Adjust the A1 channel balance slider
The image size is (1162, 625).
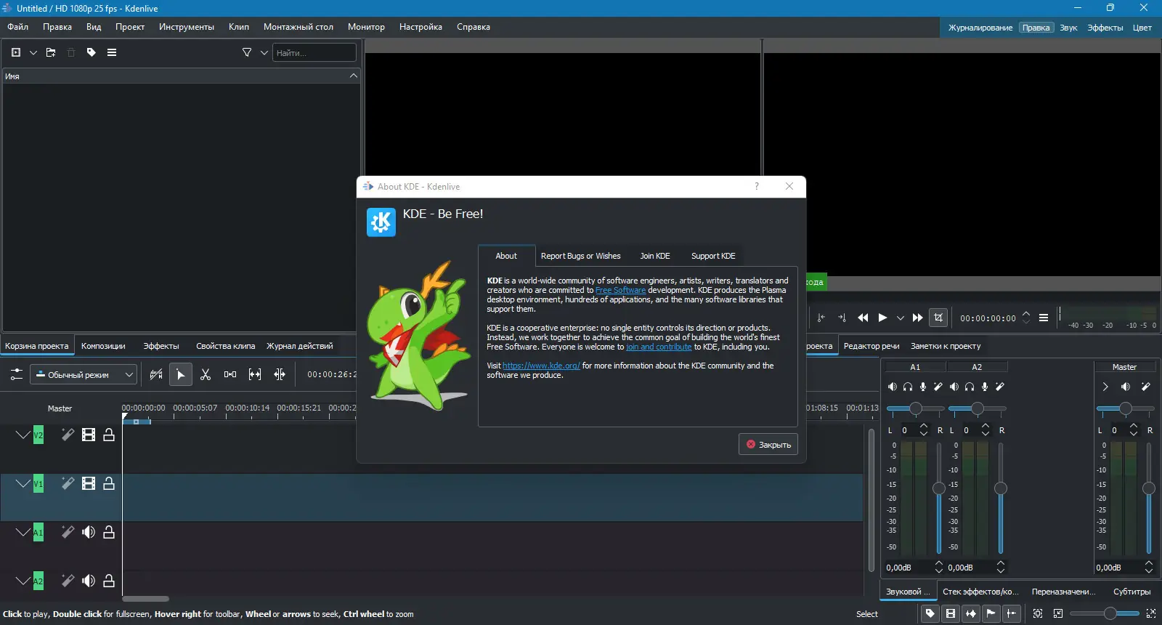(915, 408)
